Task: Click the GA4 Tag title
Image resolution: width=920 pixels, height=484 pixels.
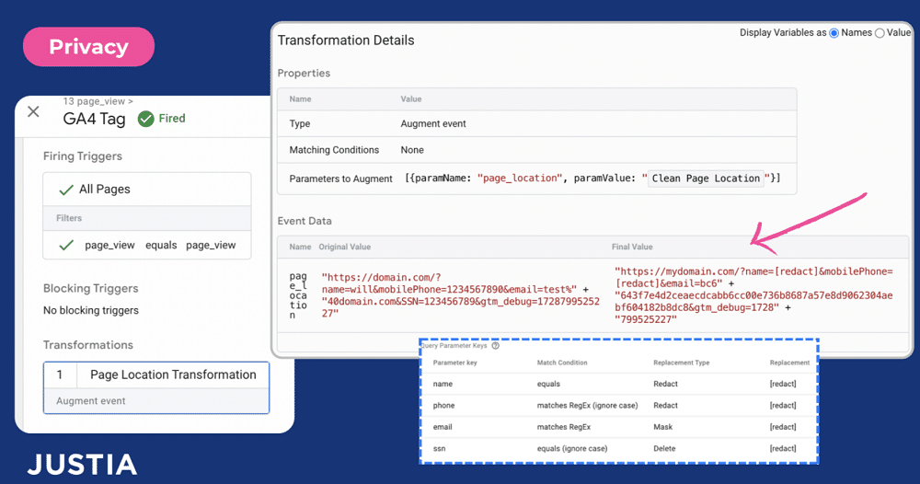Action: [x=94, y=119]
